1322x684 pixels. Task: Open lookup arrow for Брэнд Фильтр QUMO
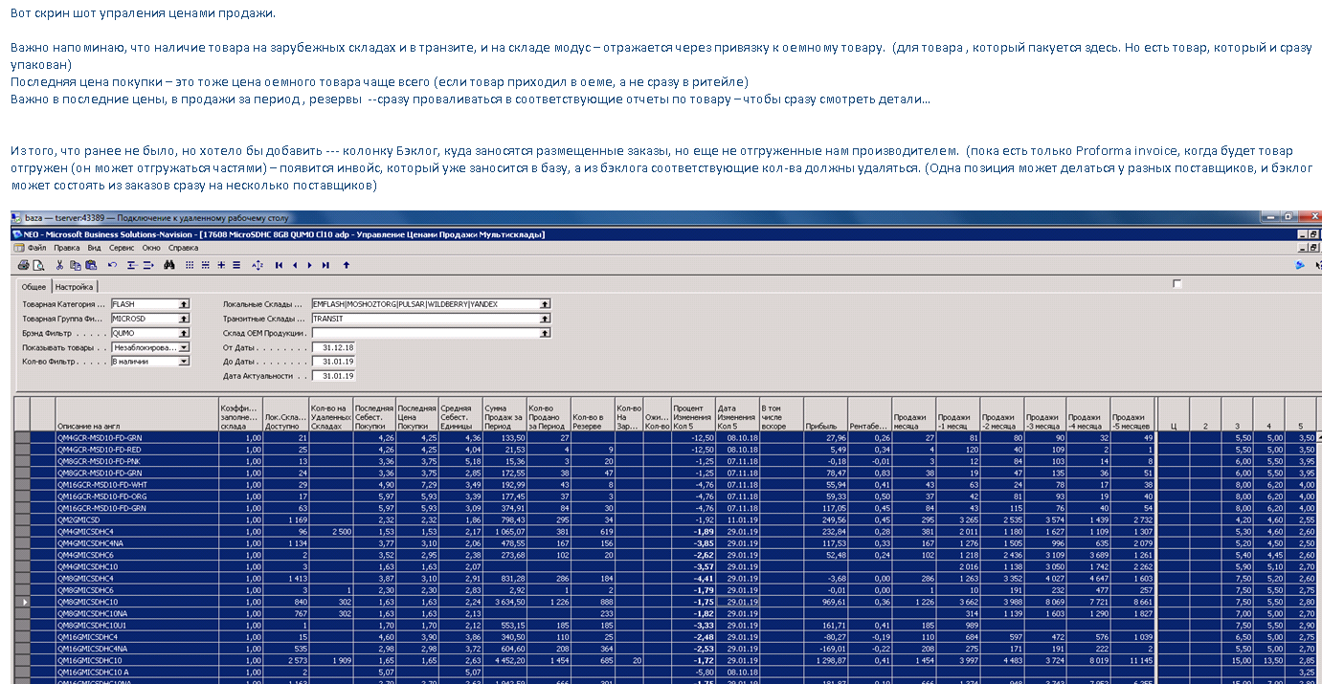(185, 333)
